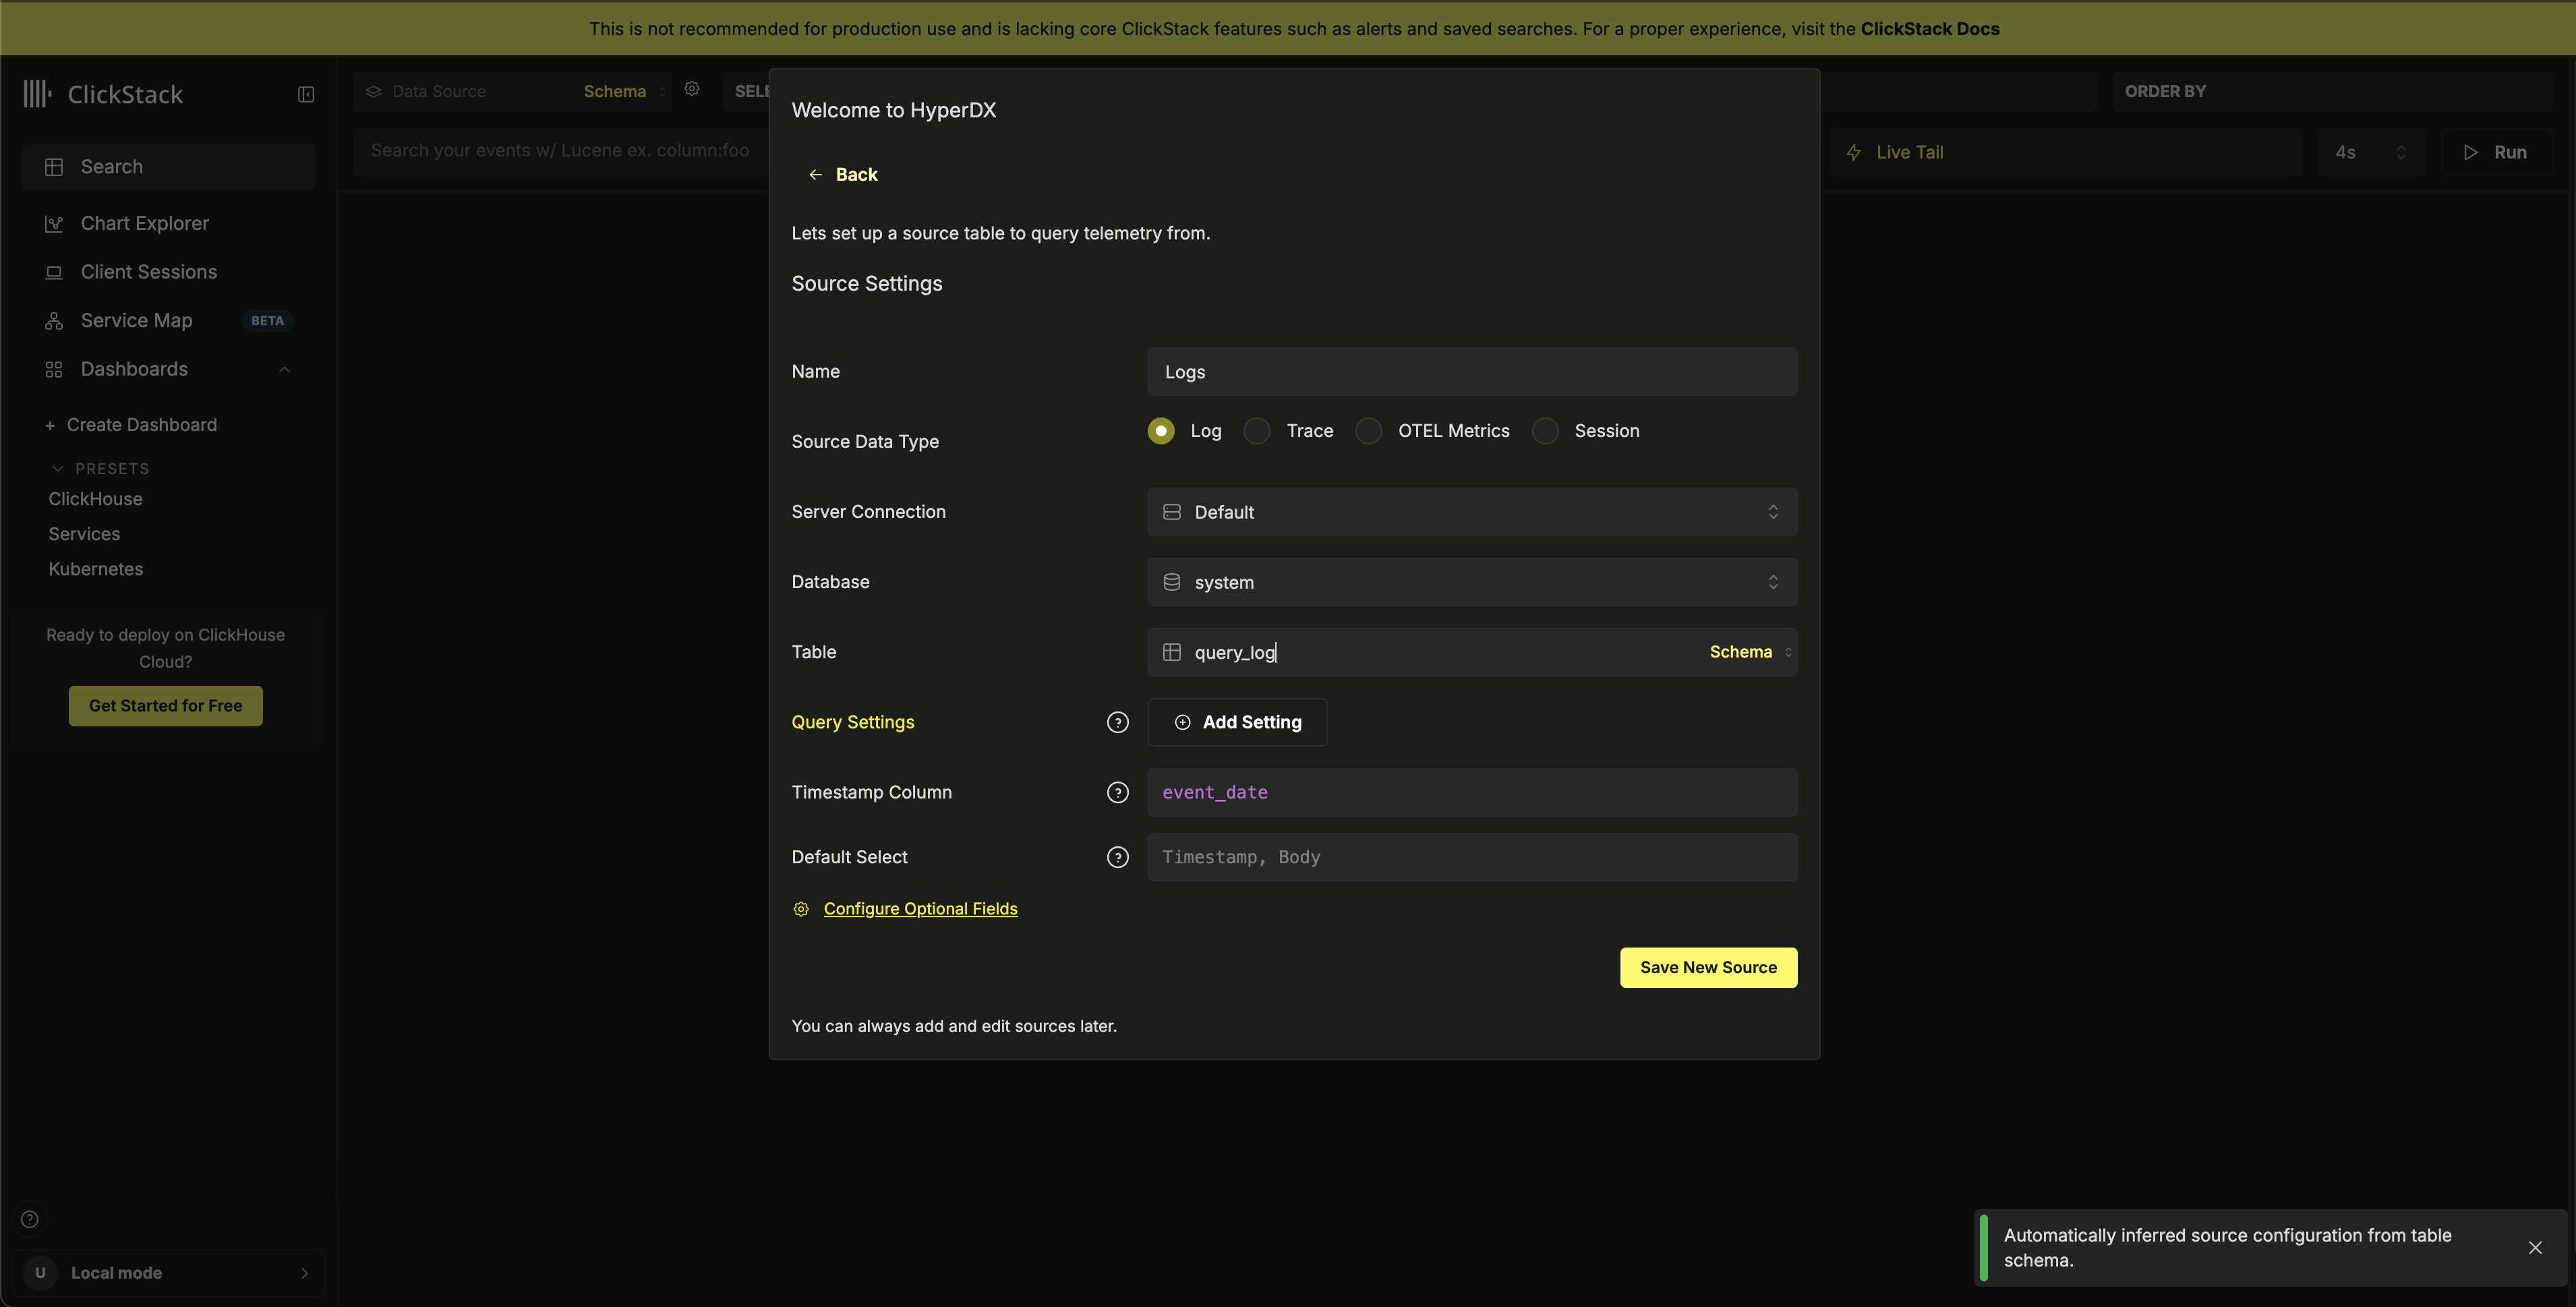Open the Configure Optional Fields link
The image size is (2576, 1307).
click(x=920, y=909)
